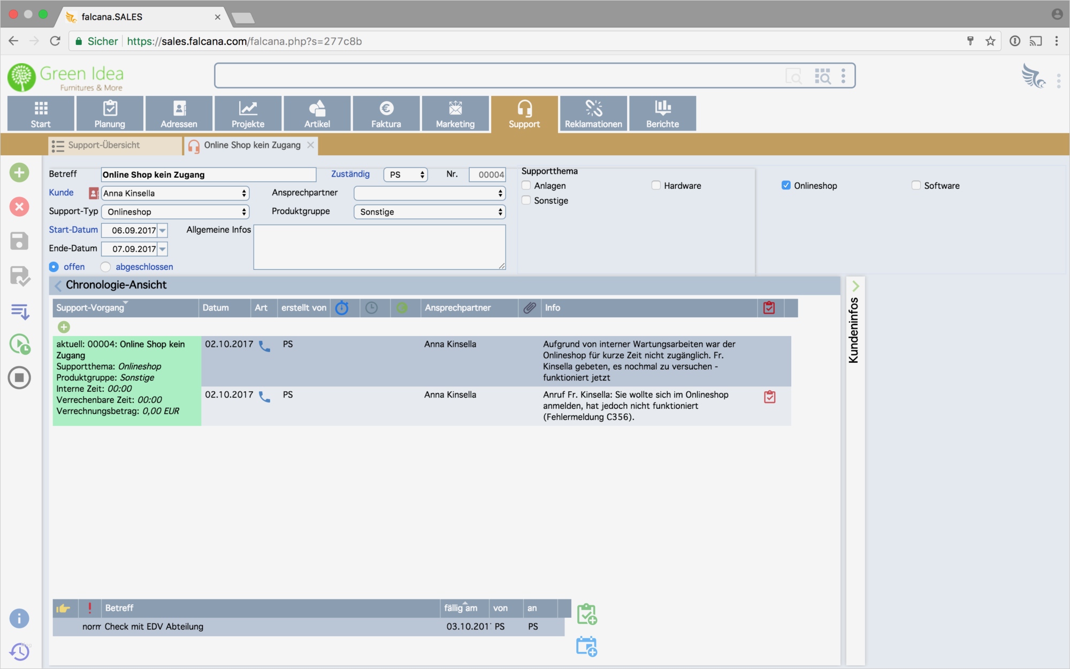Add calendar appointment with calendar plus icon
The image size is (1070, 669).
pyautogui.click(x=586, y=646)
